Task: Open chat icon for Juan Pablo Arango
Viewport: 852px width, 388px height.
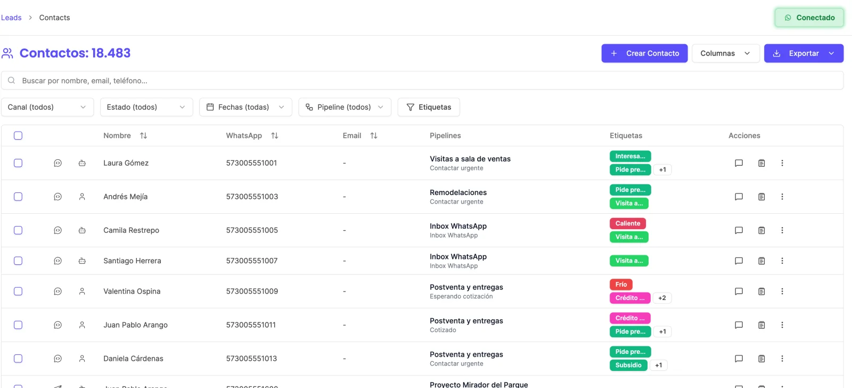Action: (x=739, y=325)
